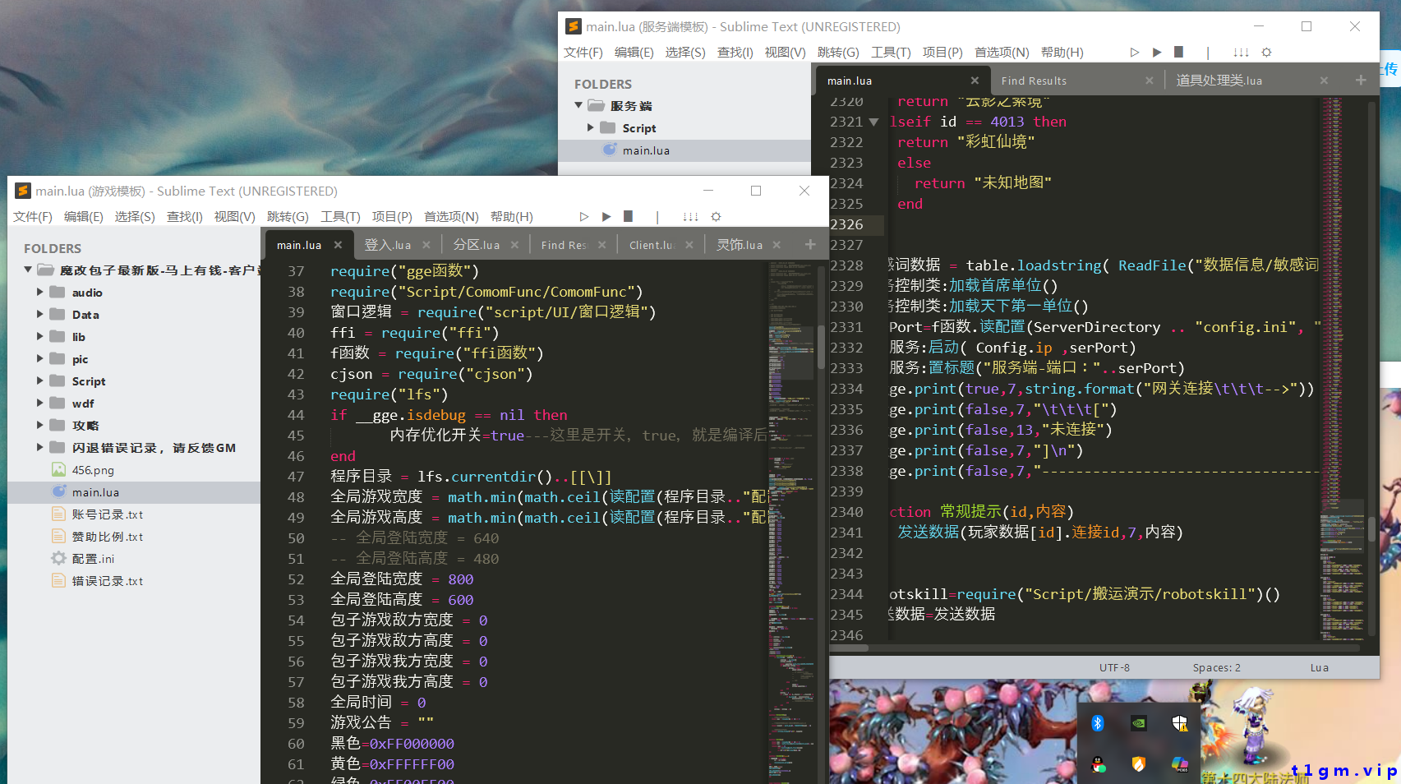The width and height of the screenshot is (1401, 784).
Task: Click the UTF-8 encoding label in the status bar
Action: point(1114,667)
